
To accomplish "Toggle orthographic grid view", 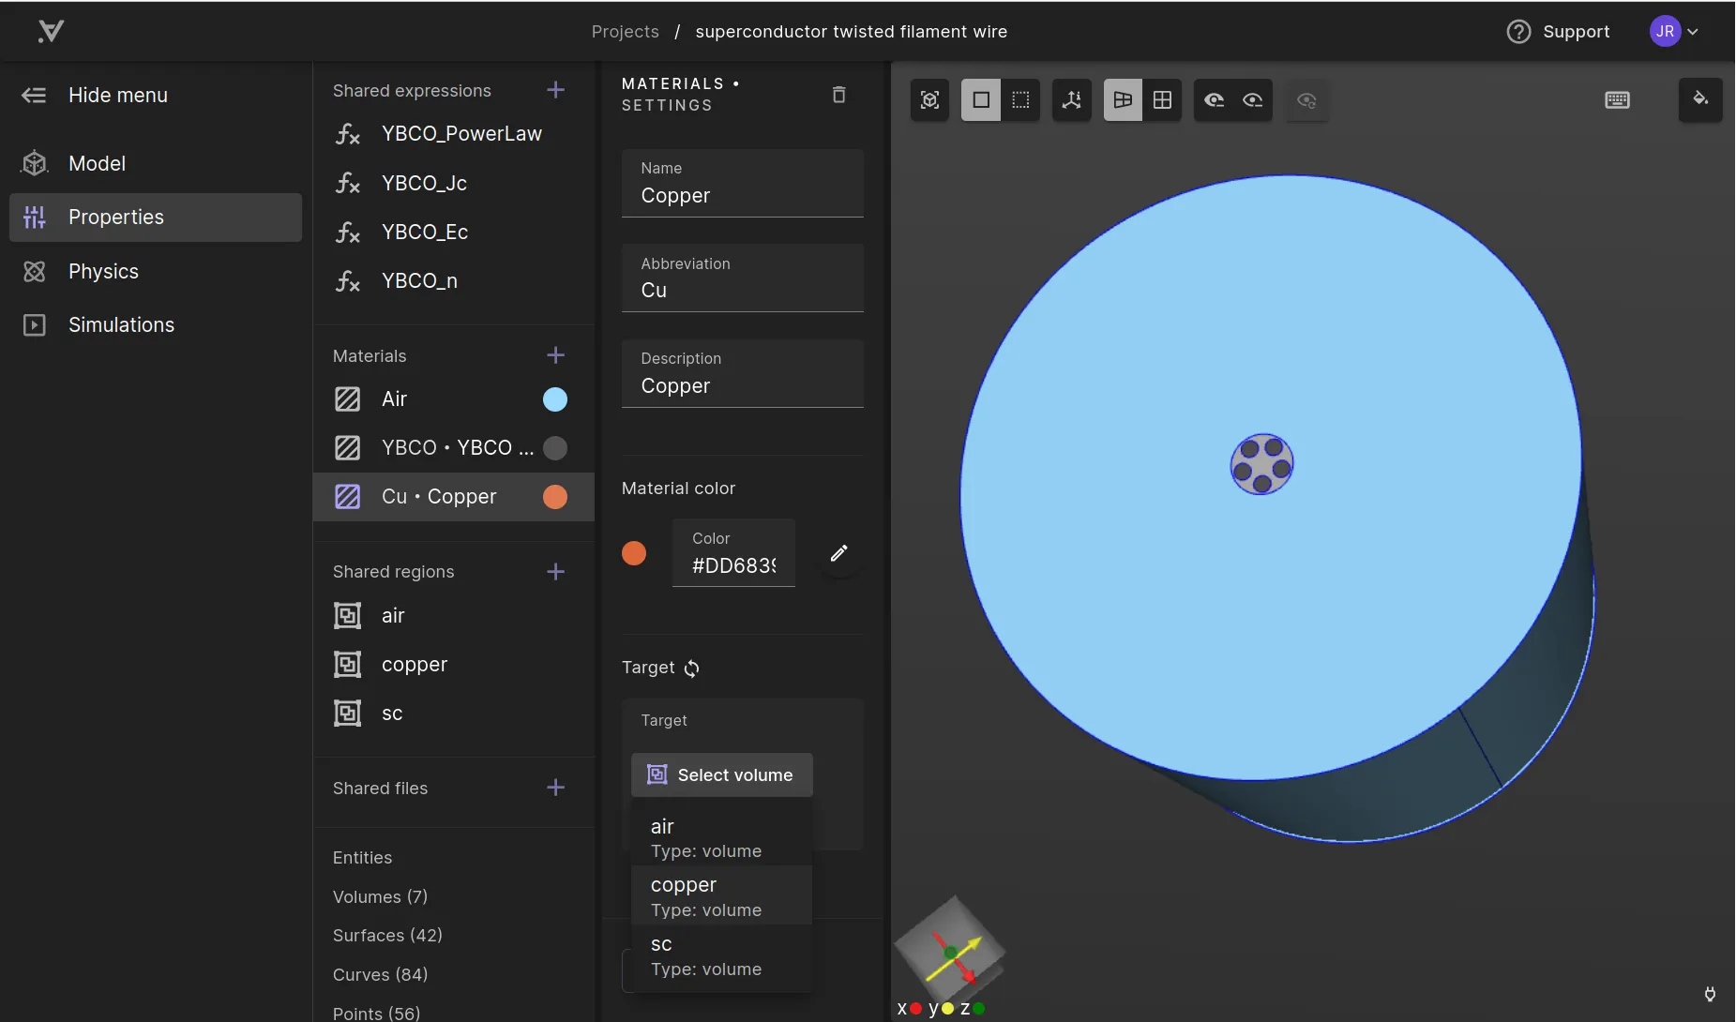I will click(1162, 100).
